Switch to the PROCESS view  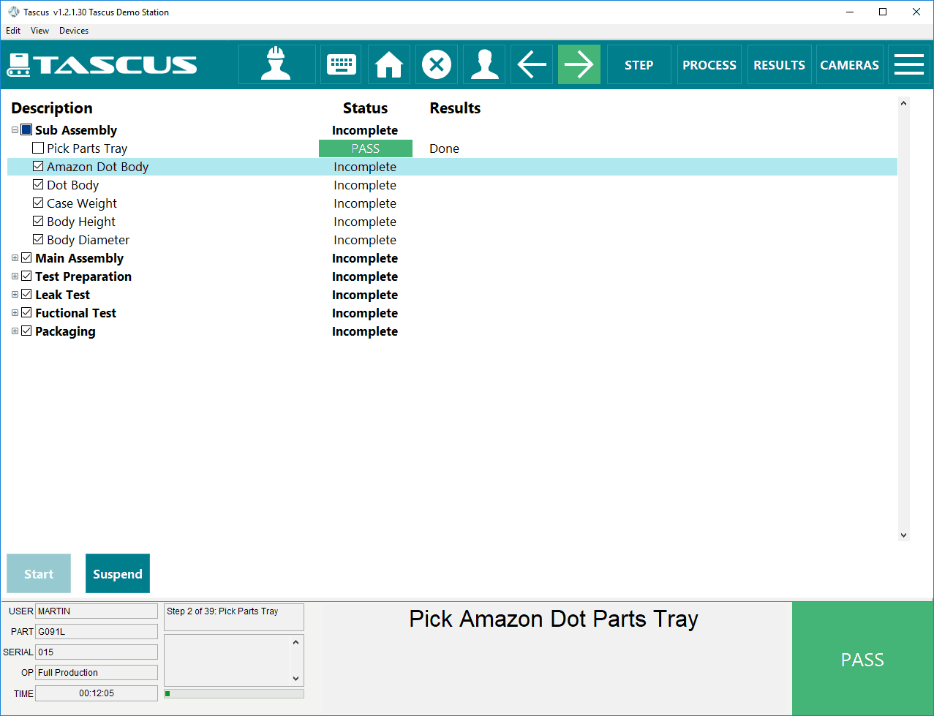click(709, 64)
